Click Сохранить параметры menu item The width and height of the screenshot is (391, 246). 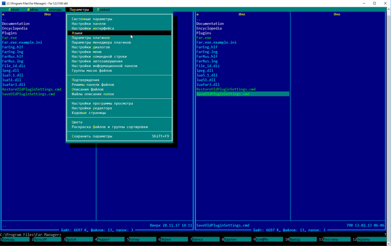click(92, 136)
